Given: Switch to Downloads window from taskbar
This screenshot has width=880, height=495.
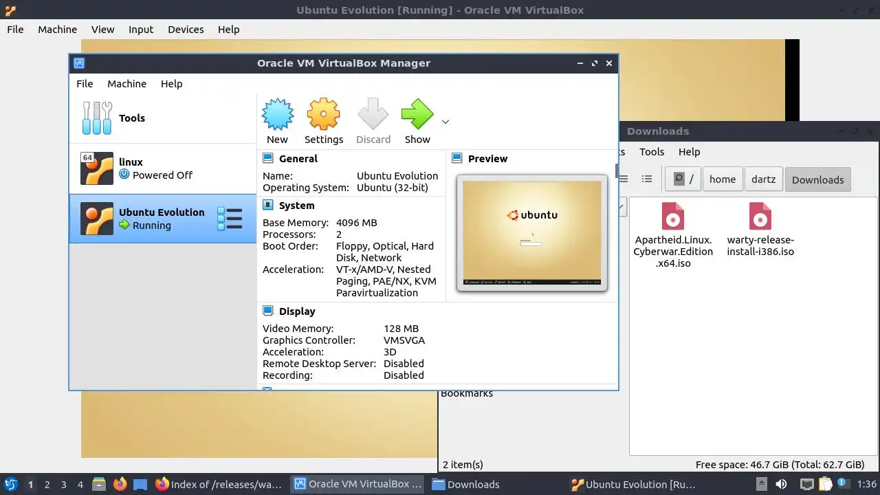Looking at the screenshot, I should coord(465,485).
